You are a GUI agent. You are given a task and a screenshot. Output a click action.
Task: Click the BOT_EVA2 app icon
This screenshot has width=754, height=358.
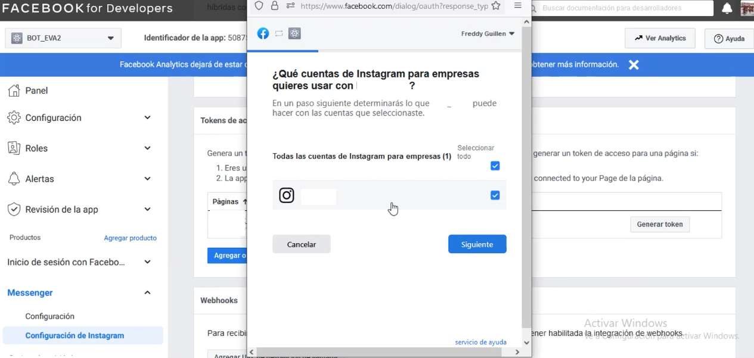[x=17, y=38]
